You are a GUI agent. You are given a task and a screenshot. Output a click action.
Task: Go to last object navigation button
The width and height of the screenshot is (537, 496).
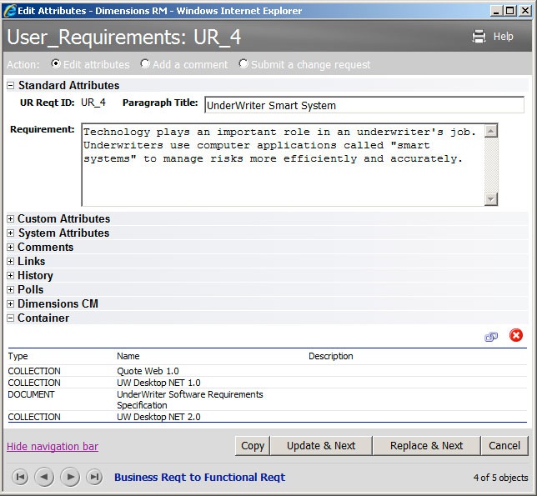coord(94,477)
